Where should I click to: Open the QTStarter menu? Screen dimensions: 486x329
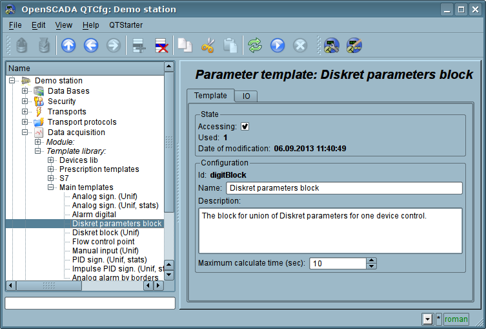pos(126,25)
